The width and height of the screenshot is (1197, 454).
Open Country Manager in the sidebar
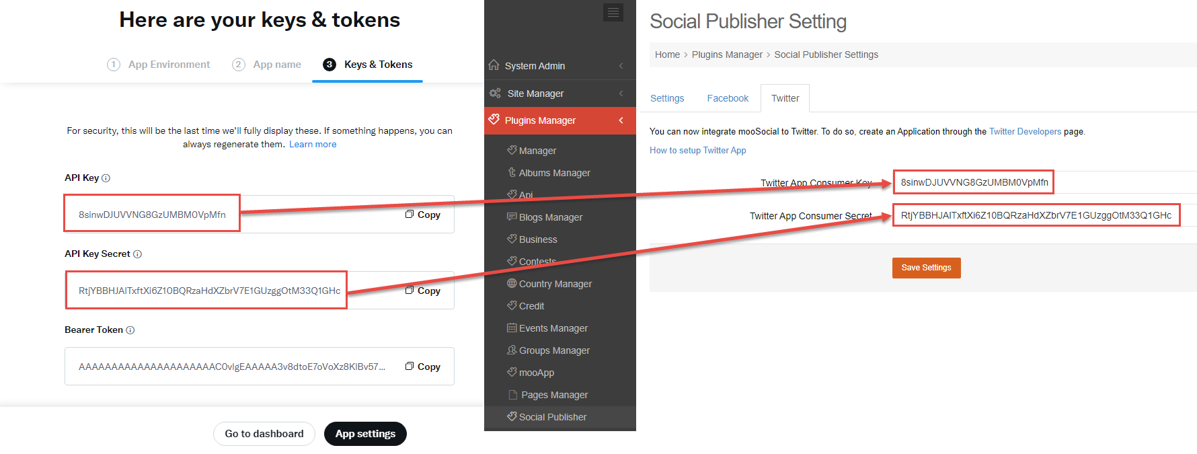tap(555, 284)
